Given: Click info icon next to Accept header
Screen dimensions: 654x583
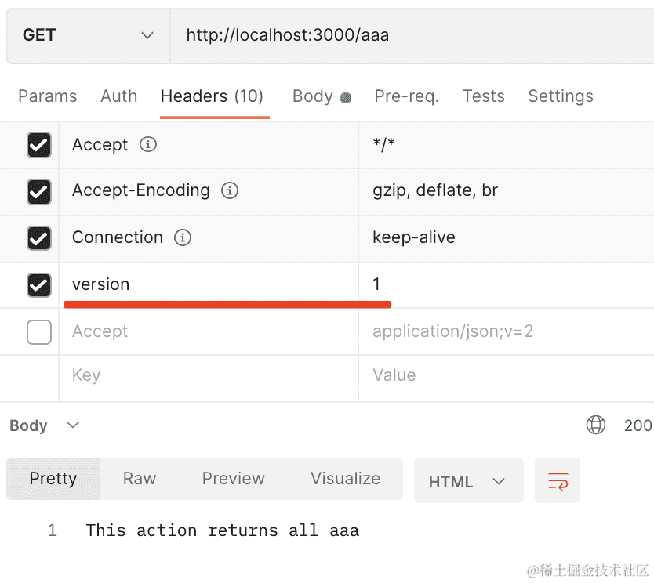Looking at the screenshot, I should click(147, 145).
